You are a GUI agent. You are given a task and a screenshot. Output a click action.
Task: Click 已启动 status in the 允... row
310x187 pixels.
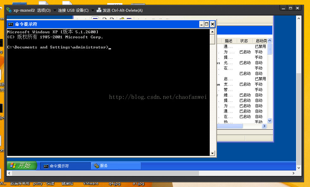coord(245,63)
